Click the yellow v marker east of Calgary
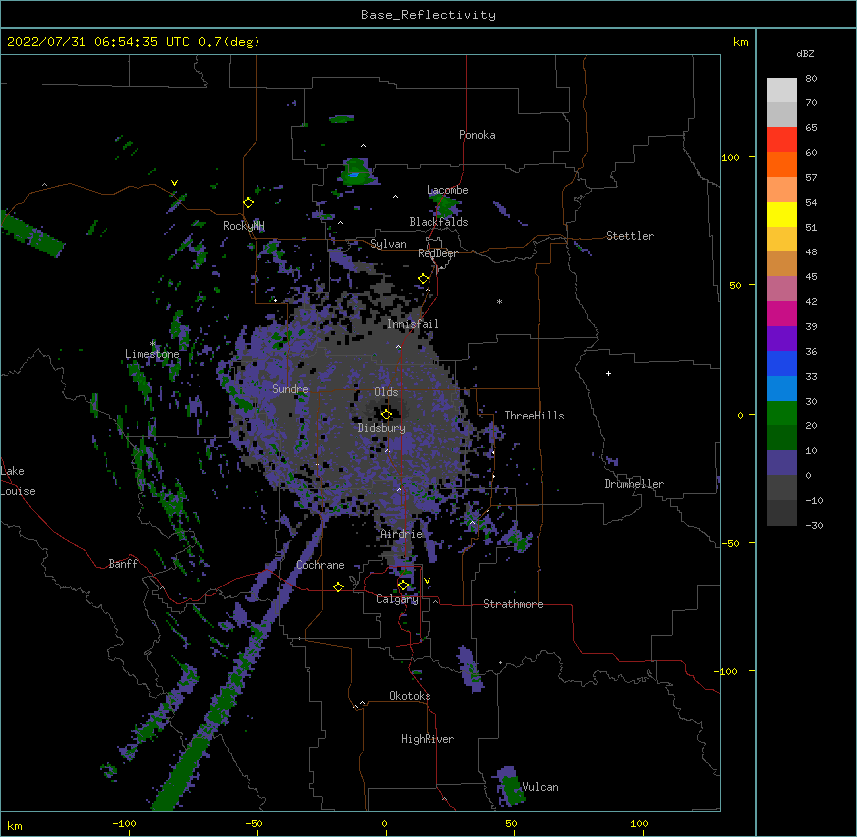Viewport: 857px width, 837px height. (427, 581)
